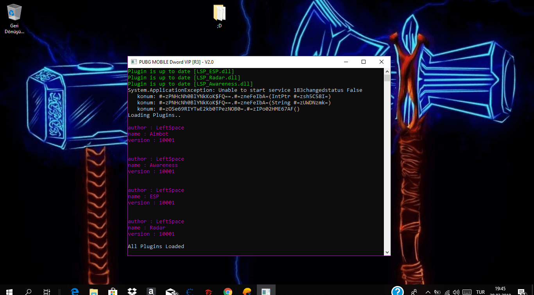Open Mail app with unread badge
Screen dimensions: 534x295
[171, 291]
